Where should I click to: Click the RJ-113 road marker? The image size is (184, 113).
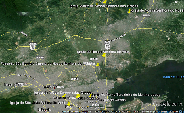click(x=33, y=43)
